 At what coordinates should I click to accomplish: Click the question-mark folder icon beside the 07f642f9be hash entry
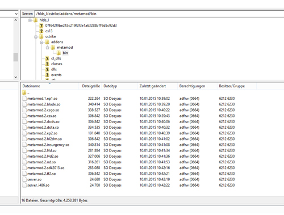coord(41,26)
